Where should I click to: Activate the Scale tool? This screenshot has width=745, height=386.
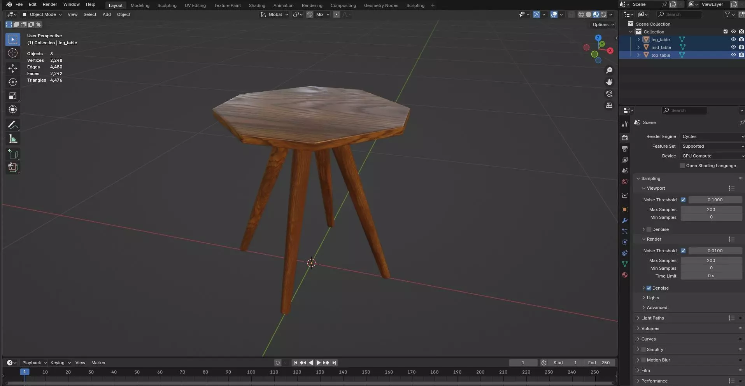(13, 96)
